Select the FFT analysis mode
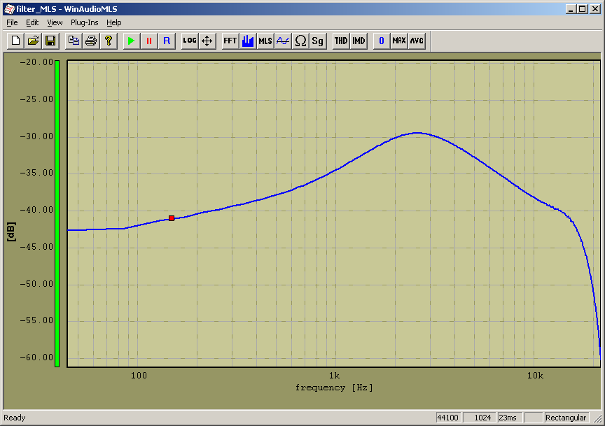This screenshot has width=605, height=426. click(230, 41)
